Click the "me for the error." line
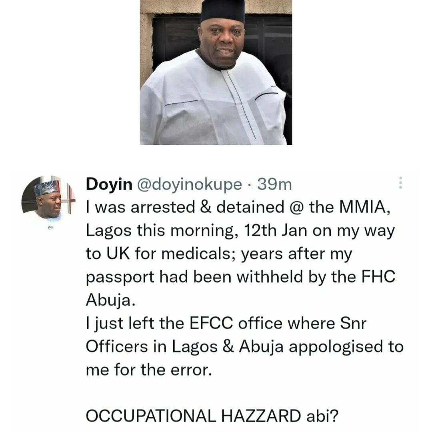The image size is (432, 432). 148,369
